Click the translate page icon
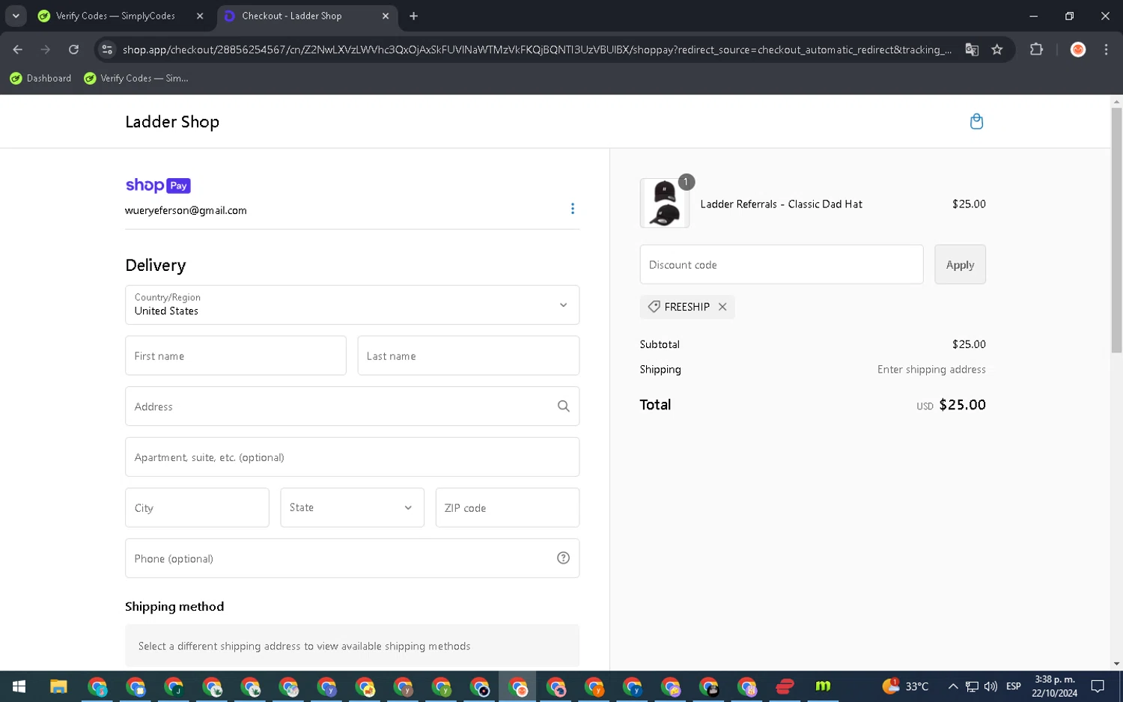The height and width of the screenshot is (702, 1123). [x=972, y=49]
